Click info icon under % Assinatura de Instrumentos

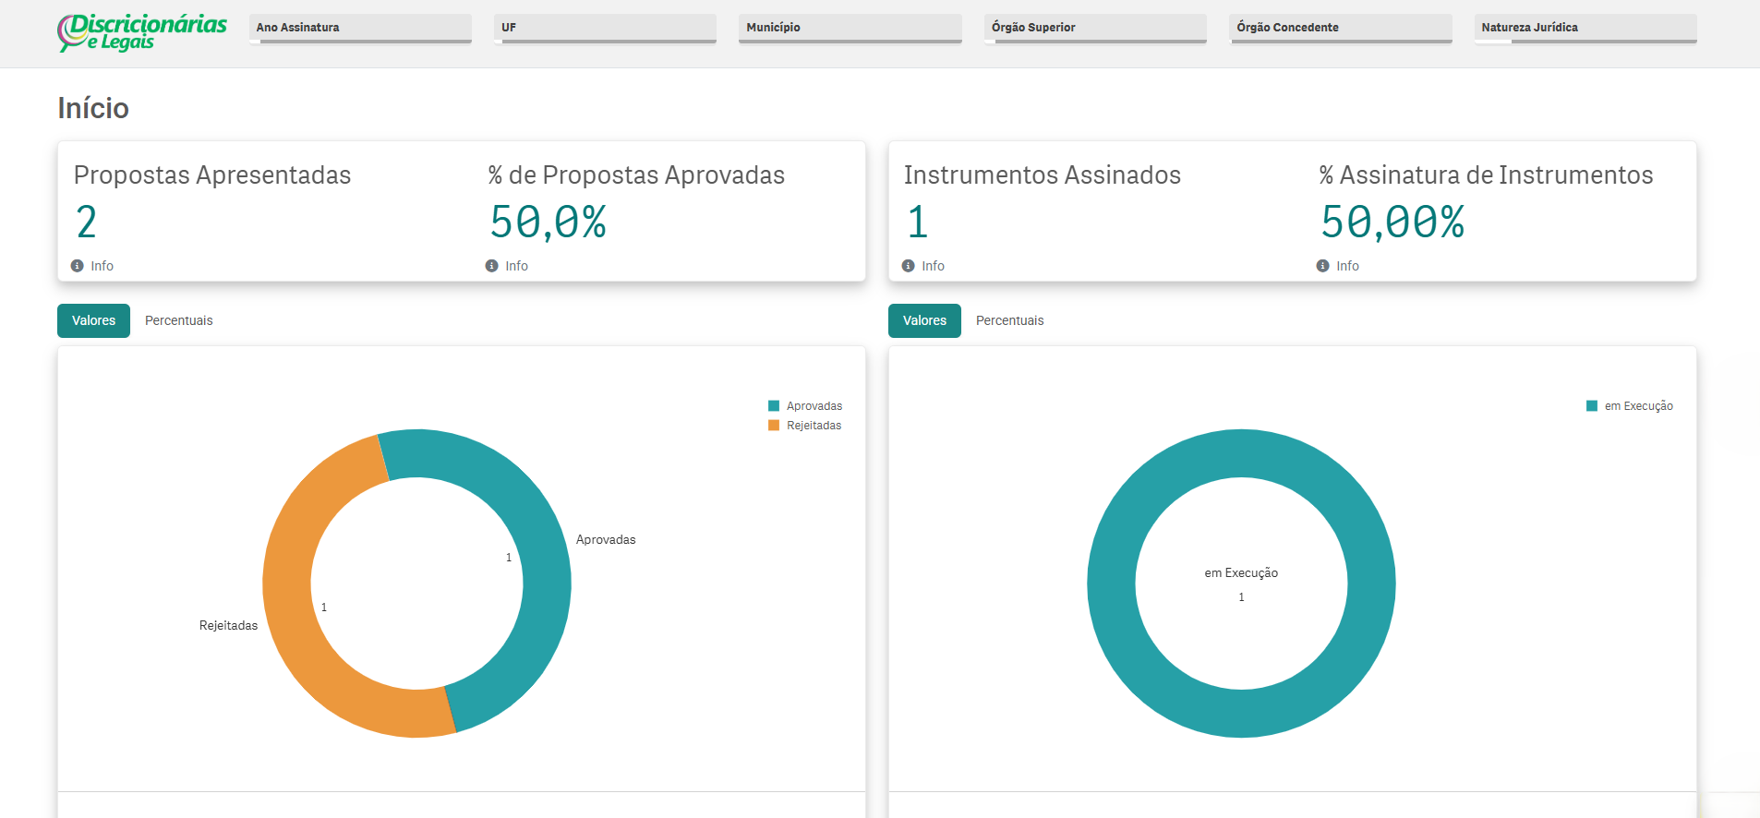tap(1323, 266)
